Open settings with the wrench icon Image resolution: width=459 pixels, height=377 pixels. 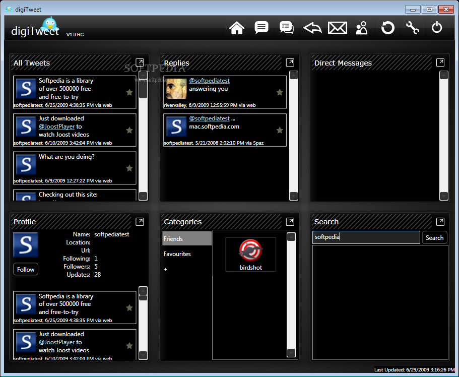(413, 28)
